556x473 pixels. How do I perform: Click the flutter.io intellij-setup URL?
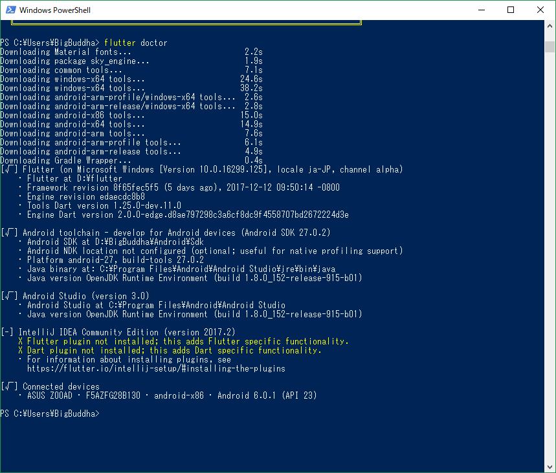click(157, 369)
